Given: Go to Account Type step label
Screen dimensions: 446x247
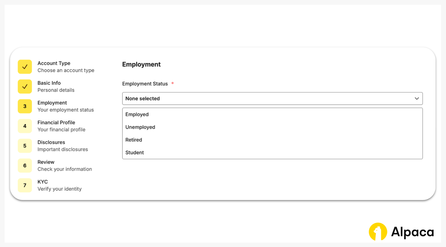Looking at the screenshot, I should (54, 63).
